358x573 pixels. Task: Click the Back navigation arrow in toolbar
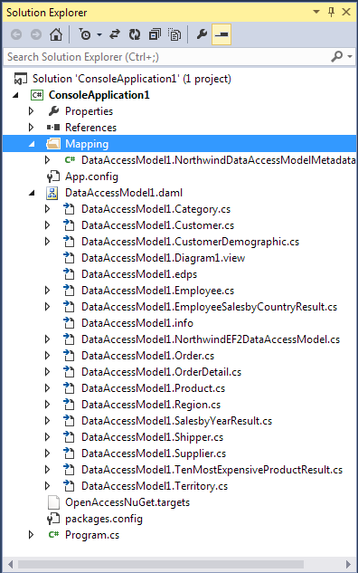(16, 34)
